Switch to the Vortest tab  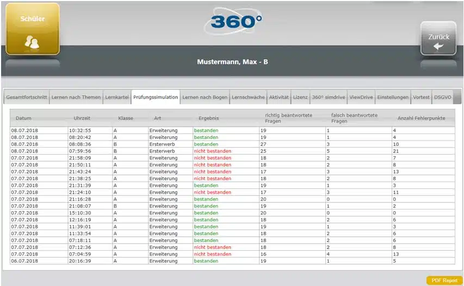[x=420, y=97]
